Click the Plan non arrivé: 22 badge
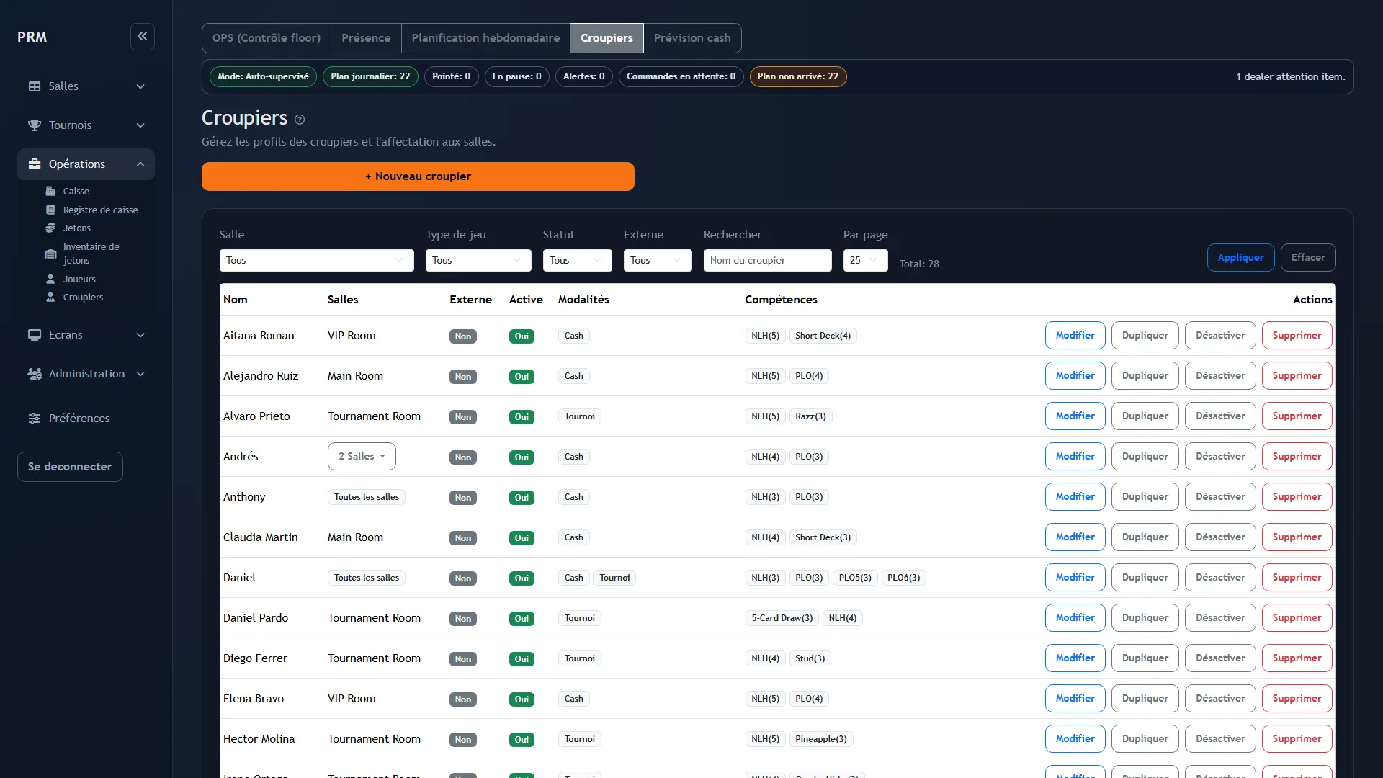 pyautogui.click(x=798, y=76)
